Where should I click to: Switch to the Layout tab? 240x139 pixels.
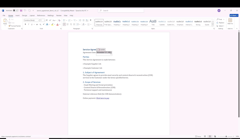pyautogui.click(x=32, y=16)
